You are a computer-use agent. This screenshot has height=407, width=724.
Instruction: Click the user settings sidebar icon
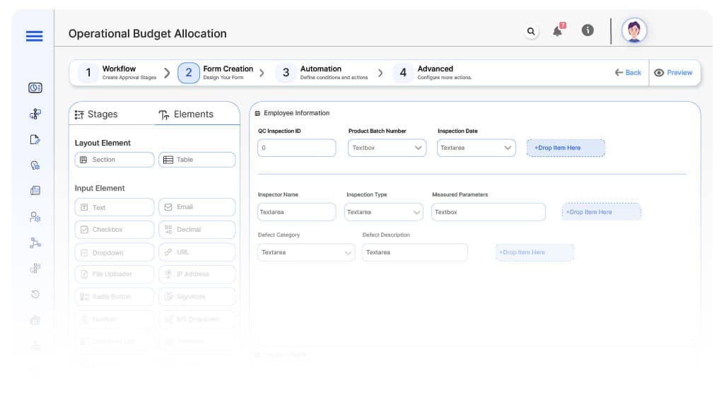[x=35, y=217]
